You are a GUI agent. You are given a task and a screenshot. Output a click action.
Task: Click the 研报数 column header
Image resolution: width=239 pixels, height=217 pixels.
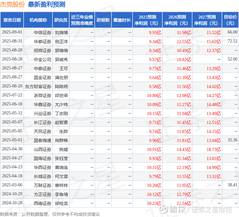pos(103,20)
